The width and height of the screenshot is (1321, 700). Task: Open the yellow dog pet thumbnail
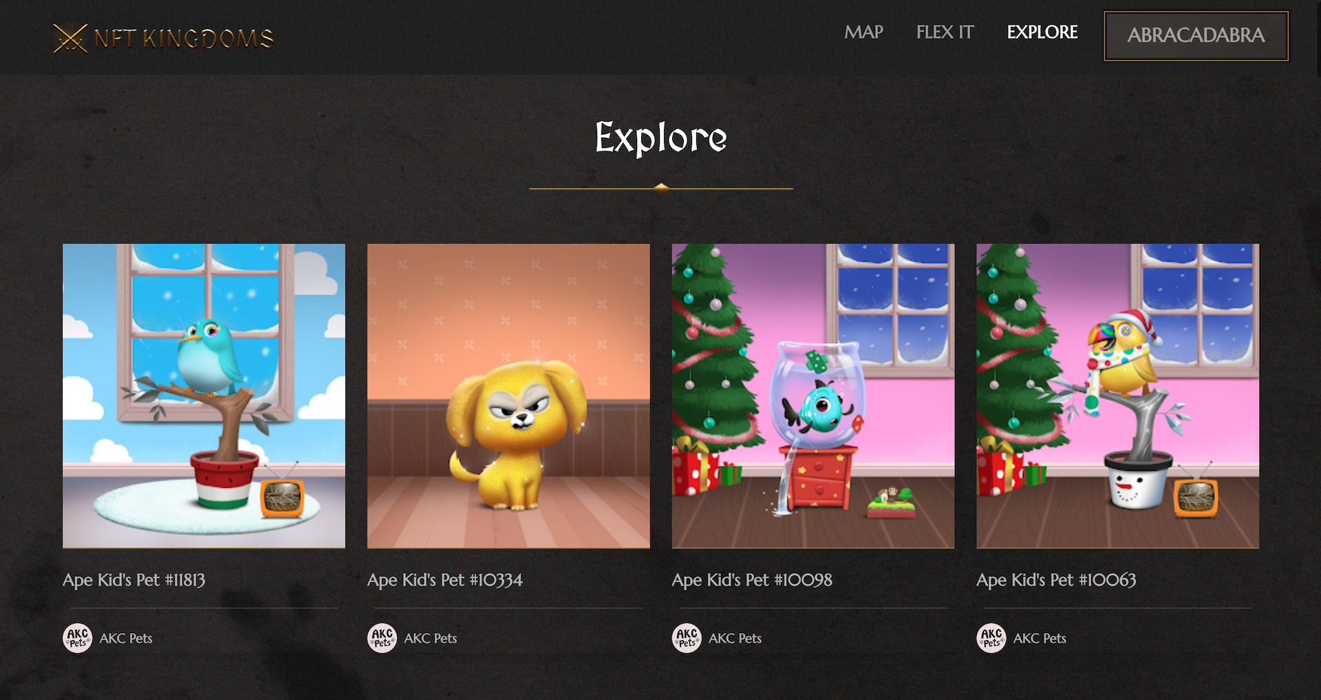[x=508, y=396]
